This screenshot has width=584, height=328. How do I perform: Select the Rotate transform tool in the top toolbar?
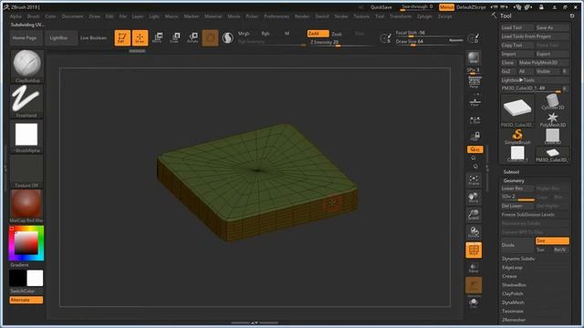tap(193, 37)
